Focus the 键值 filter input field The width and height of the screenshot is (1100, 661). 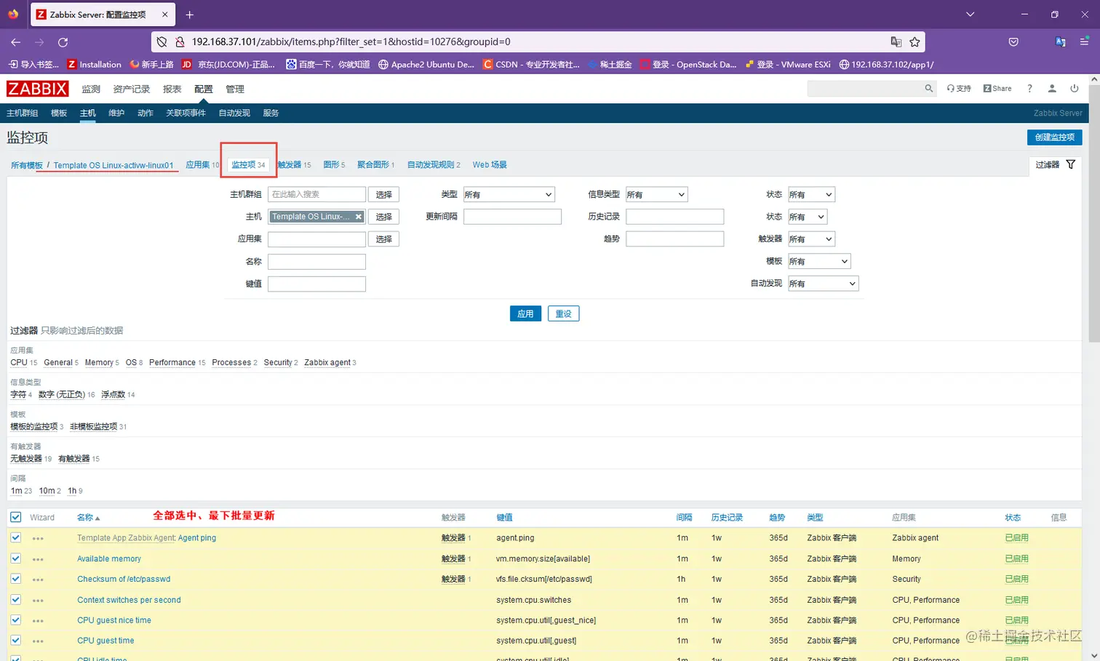[316, 284]
